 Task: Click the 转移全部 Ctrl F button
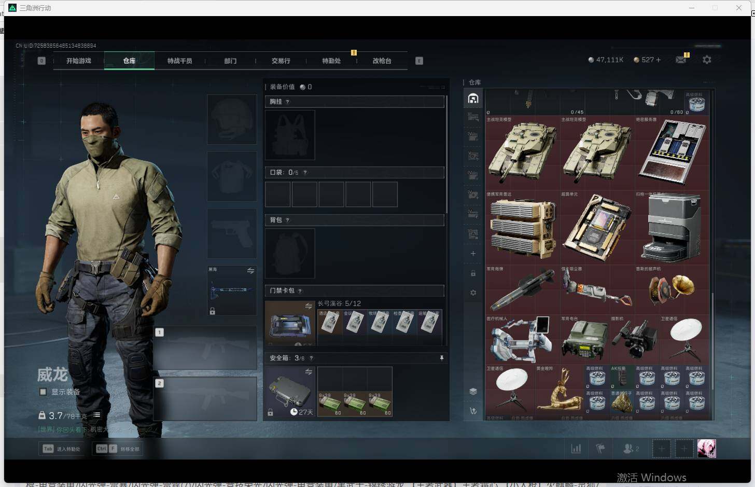(x=118, y=449)
